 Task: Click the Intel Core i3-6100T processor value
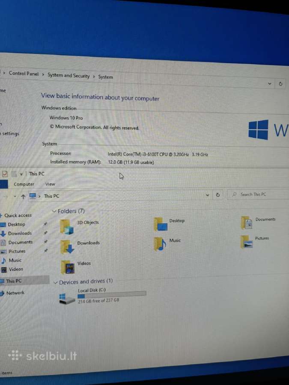point(158,154)
